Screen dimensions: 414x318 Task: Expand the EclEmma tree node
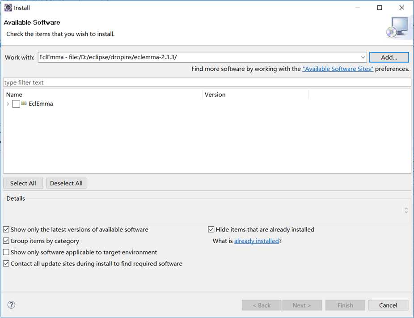[x=8, y=104]
